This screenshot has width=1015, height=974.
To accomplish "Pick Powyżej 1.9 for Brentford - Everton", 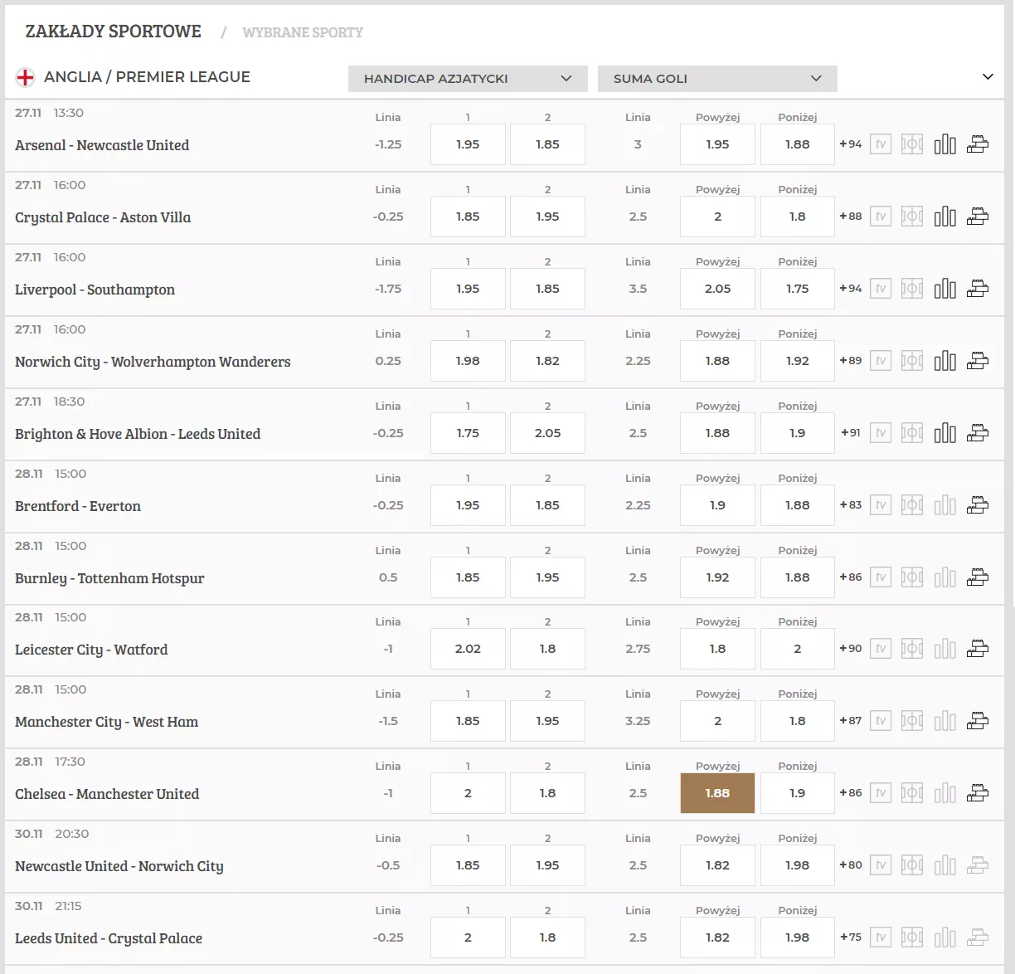I will pyautogui.click(x=717, y=505).
